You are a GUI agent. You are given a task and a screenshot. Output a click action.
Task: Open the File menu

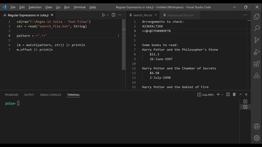tap(13, 7)
